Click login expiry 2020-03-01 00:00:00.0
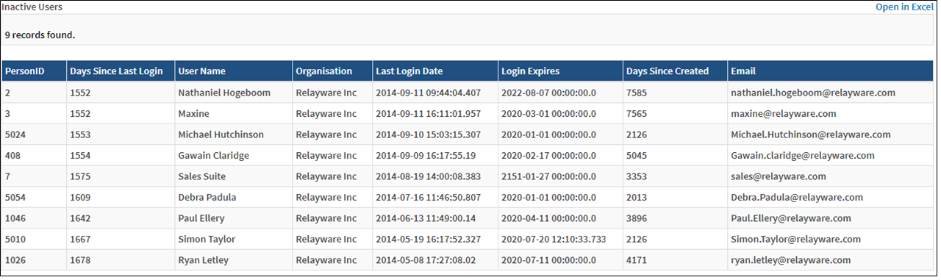 point(548,114)
